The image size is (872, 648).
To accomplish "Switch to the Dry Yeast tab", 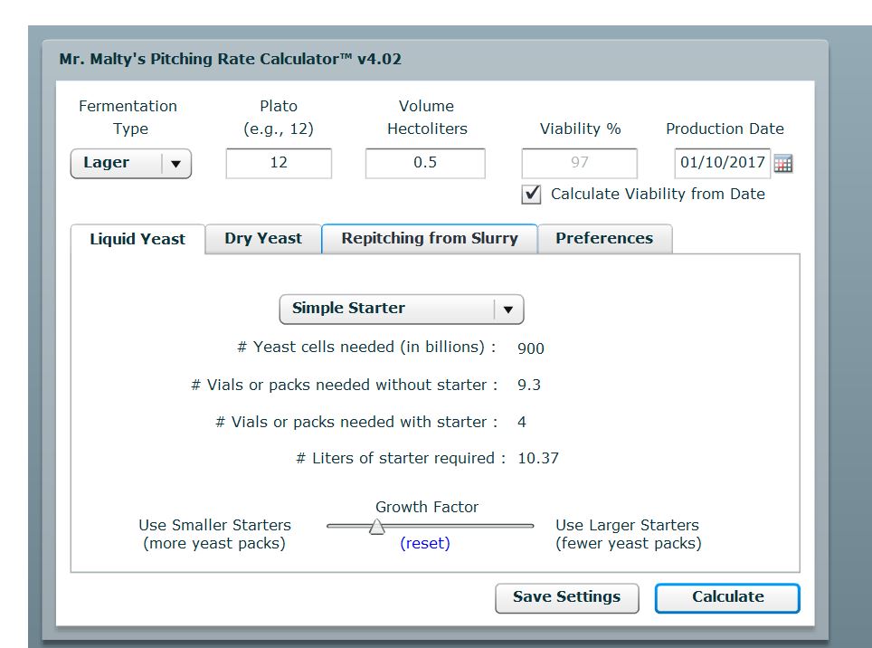I will coord(263,239).
